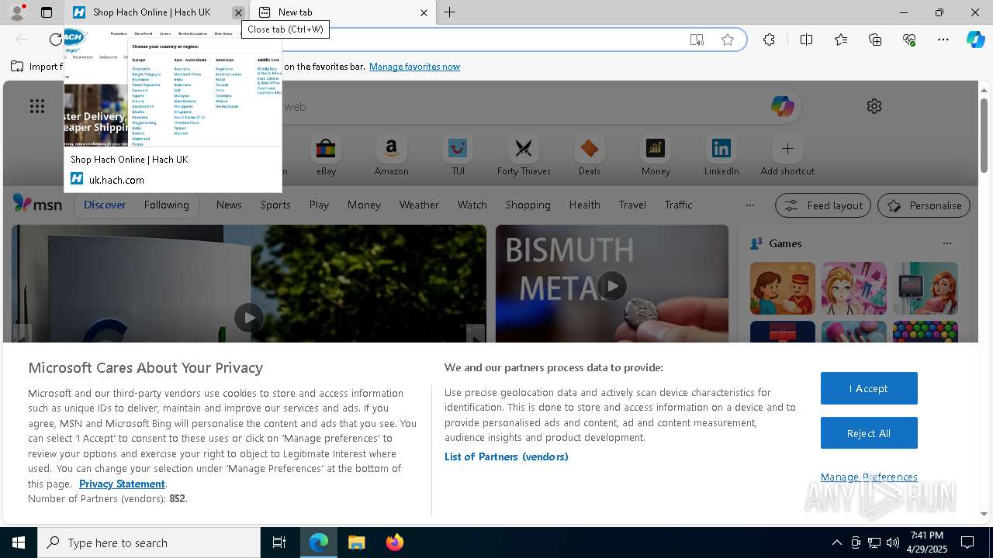Open the Feed layout options
The height and width of the screenshot is (558, 993).
pyautogui.click(x=823, y=205)
